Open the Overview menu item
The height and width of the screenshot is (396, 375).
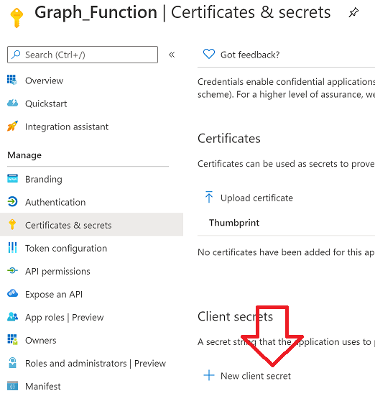44,80
